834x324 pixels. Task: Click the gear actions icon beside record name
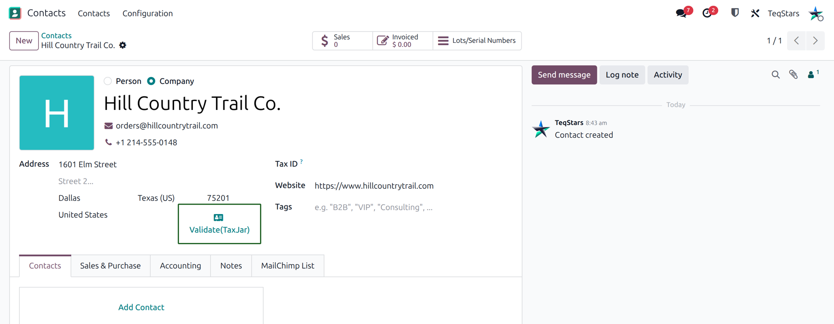tap(123, 45)
